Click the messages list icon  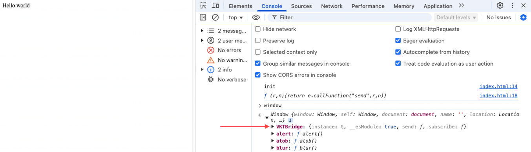[211, 31]
